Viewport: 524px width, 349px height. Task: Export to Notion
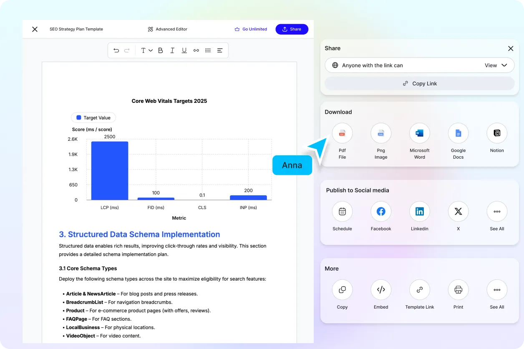497,133
